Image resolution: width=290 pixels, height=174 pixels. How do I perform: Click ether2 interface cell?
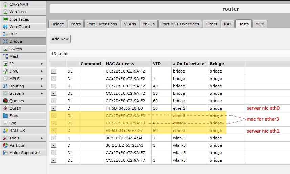190,108
